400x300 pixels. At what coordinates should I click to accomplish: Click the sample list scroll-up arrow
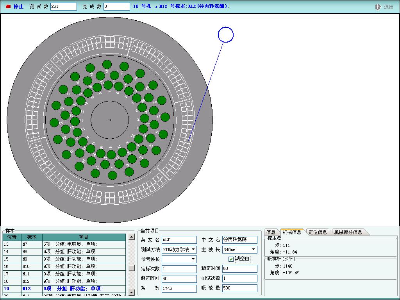pyautogui.click(x=131, y=237)
